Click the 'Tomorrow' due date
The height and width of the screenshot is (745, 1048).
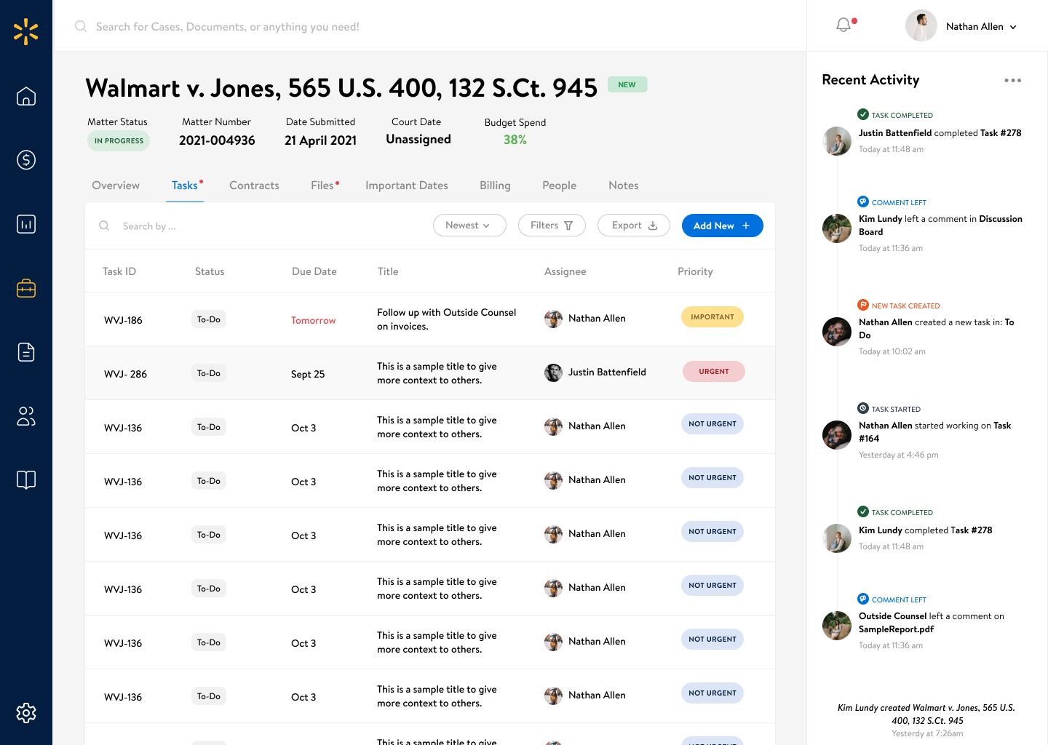click(314, 320)
